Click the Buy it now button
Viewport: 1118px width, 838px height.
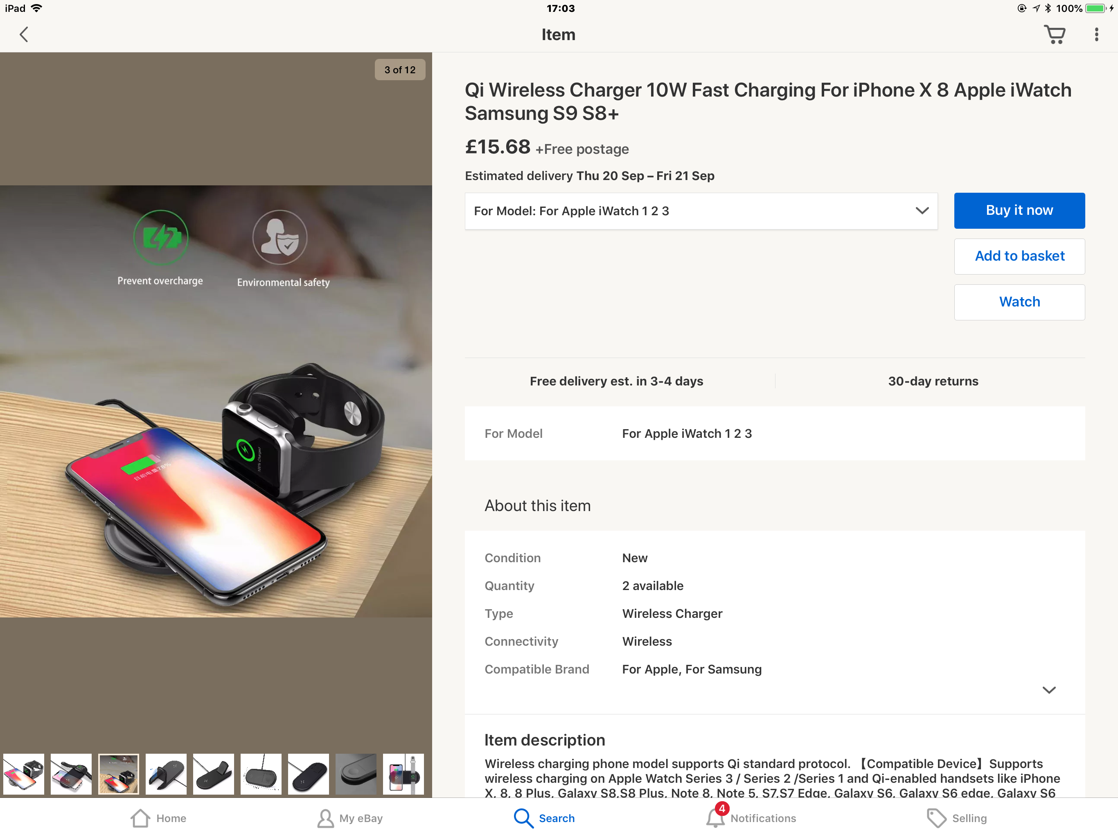(1019, 210)
